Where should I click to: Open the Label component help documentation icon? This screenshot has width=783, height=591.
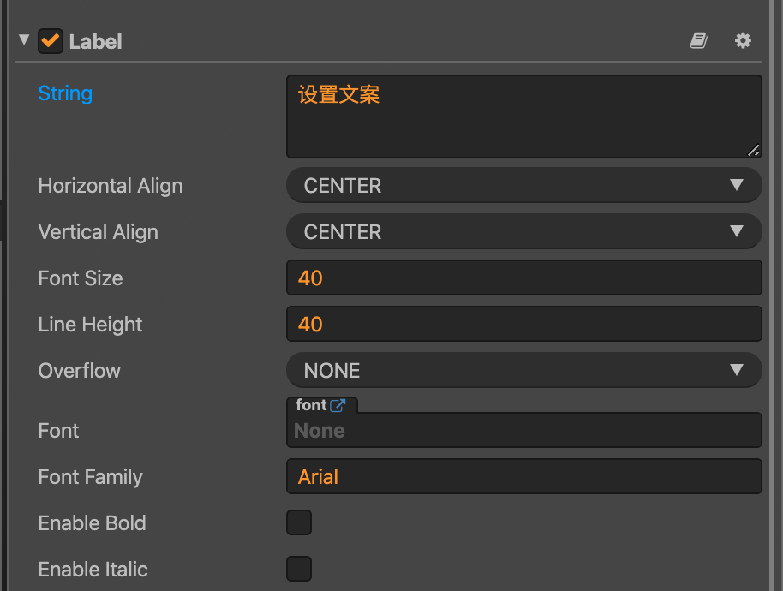[698, 40]
